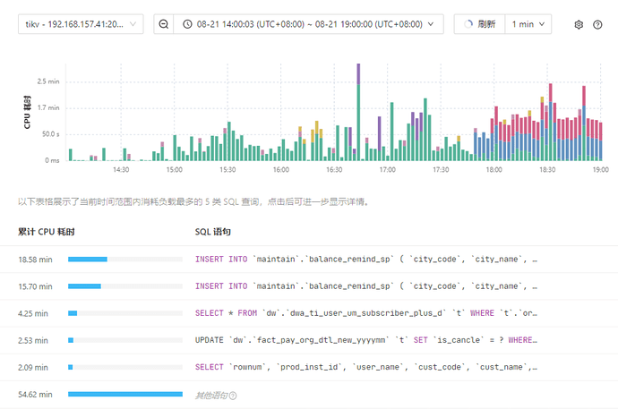Click the SQL 语句 column header

pos(213,232)
